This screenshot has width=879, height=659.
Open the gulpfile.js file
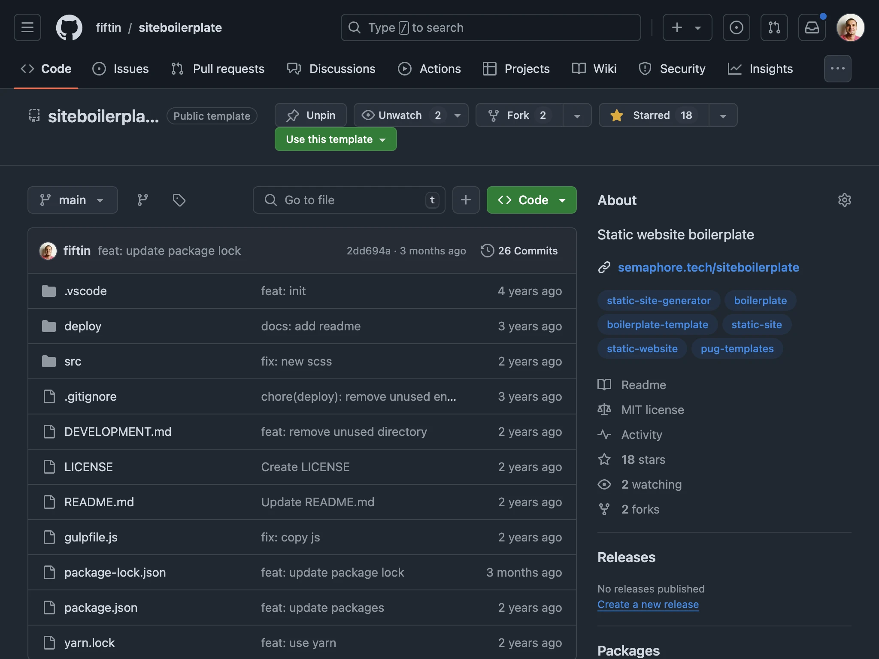pos(91,537)
